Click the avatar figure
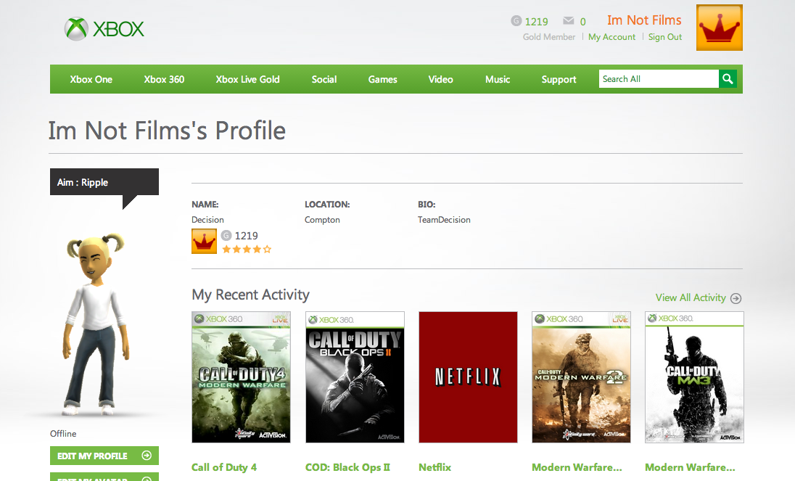 96,324
